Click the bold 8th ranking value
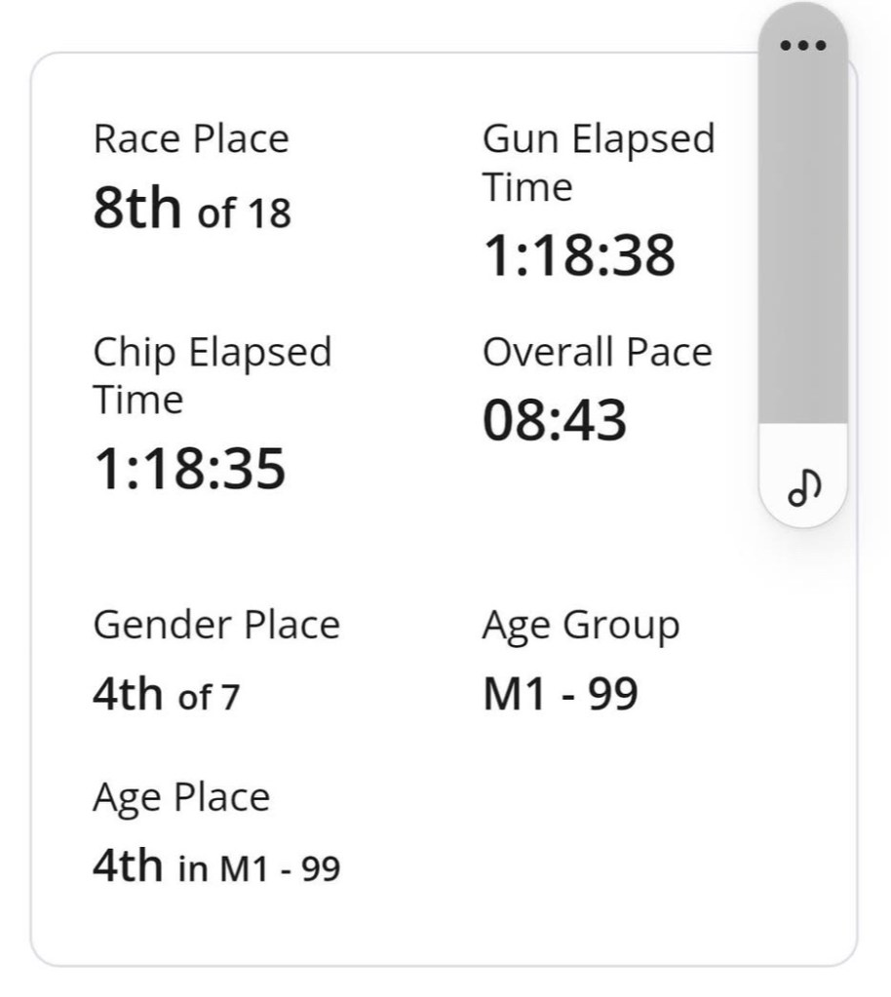 pos(137,207)
